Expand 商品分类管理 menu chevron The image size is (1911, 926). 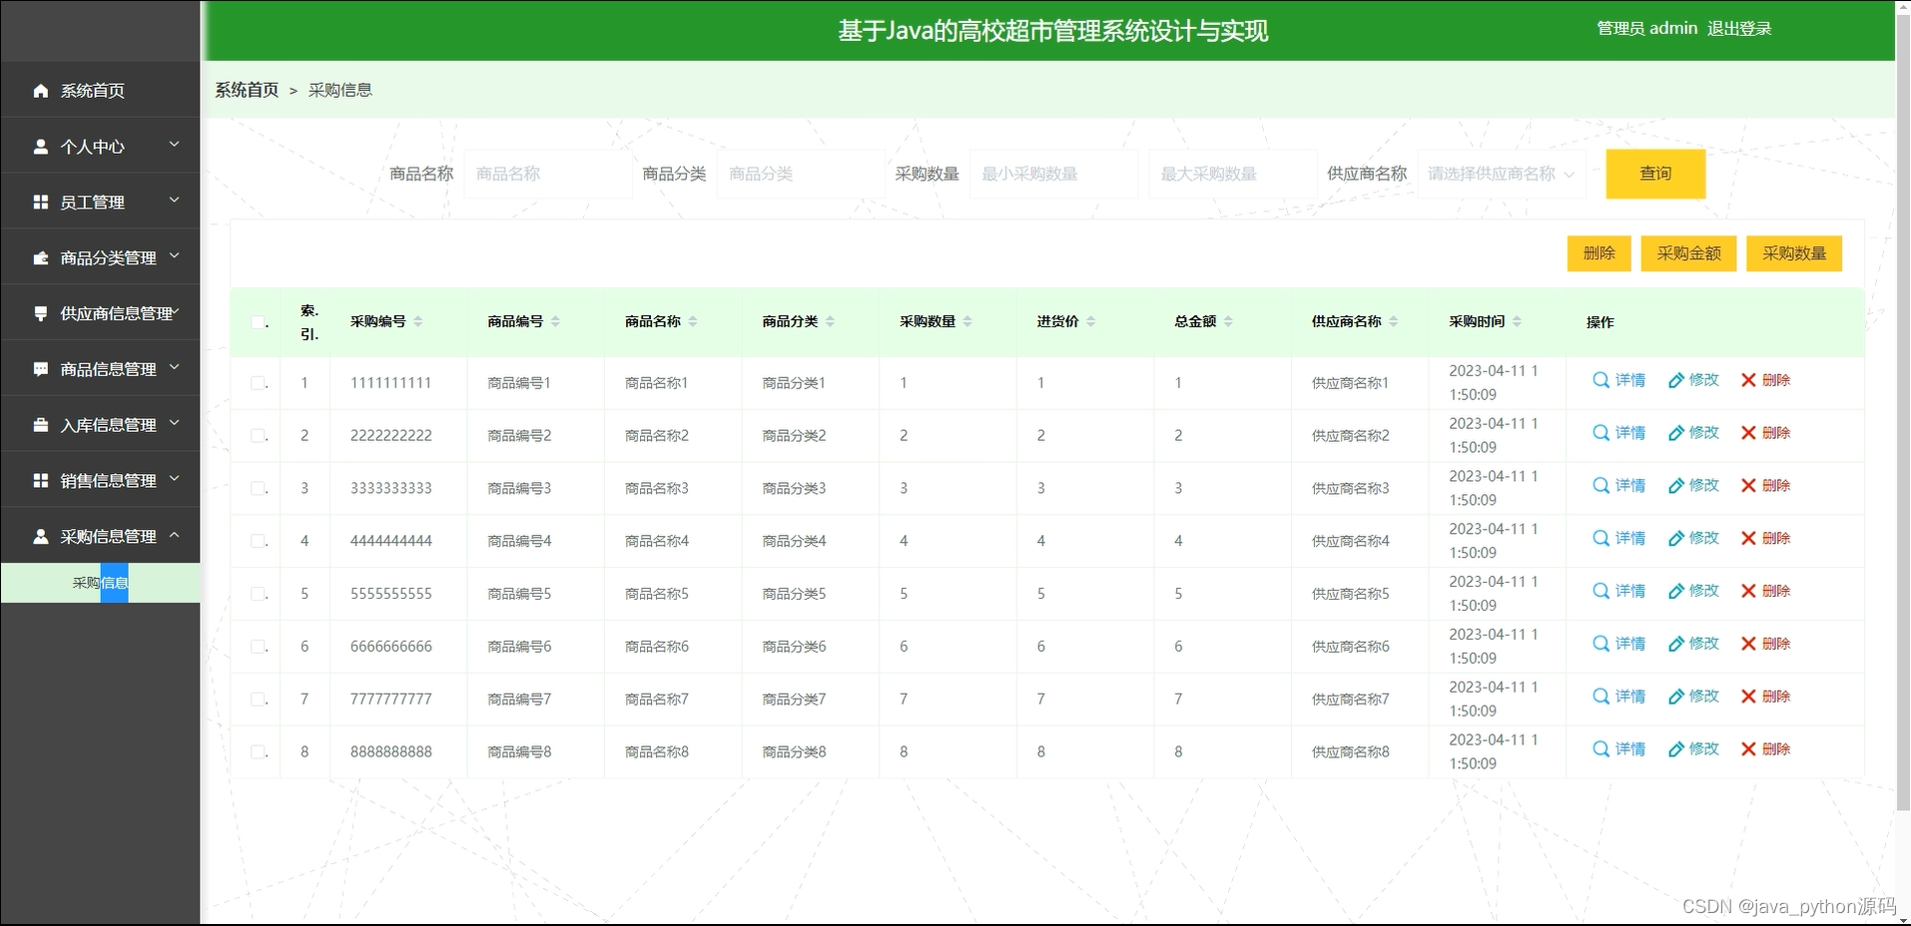pyautogui.click(x=175, y=256)
